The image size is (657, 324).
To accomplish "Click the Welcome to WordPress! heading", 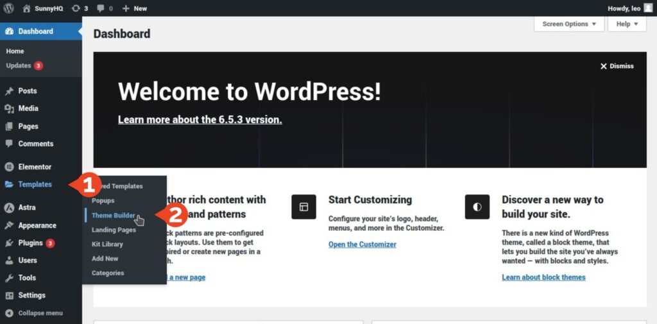I will (x=250, y=91).
